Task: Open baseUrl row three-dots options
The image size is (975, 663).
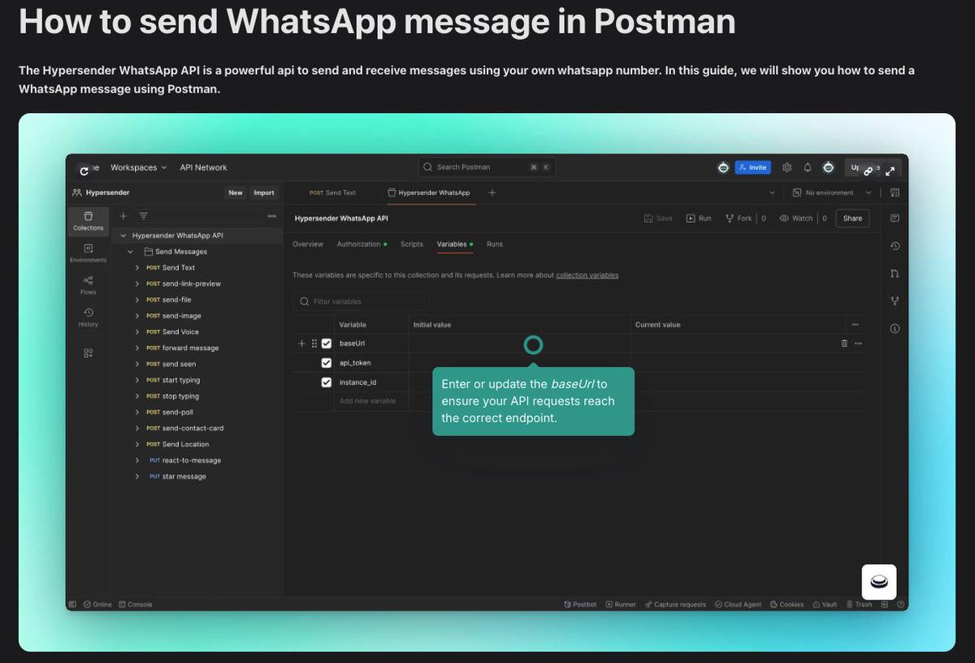Action: click(858, 344)
